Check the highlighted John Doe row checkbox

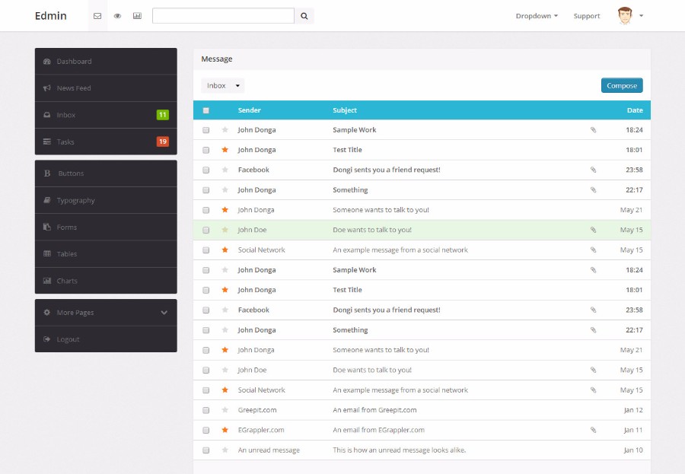tap(206, 231)
